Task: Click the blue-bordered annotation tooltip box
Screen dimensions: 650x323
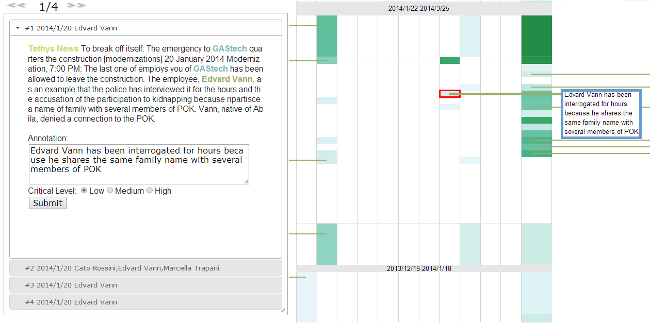Action: click(601, 113)
